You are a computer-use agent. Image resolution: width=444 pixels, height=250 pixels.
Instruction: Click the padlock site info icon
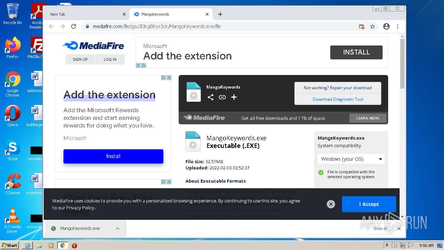click(87, 26)
